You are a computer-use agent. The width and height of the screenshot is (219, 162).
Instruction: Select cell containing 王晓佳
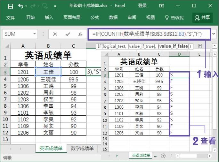48,79
